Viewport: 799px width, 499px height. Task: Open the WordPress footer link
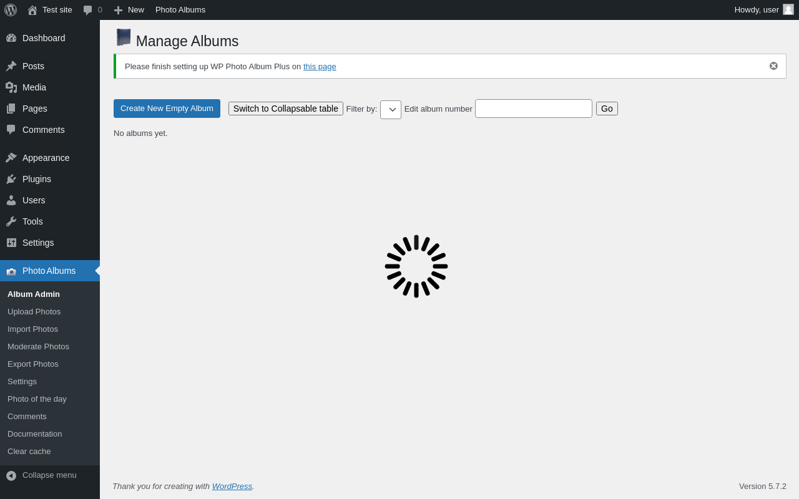click(232, 487)
